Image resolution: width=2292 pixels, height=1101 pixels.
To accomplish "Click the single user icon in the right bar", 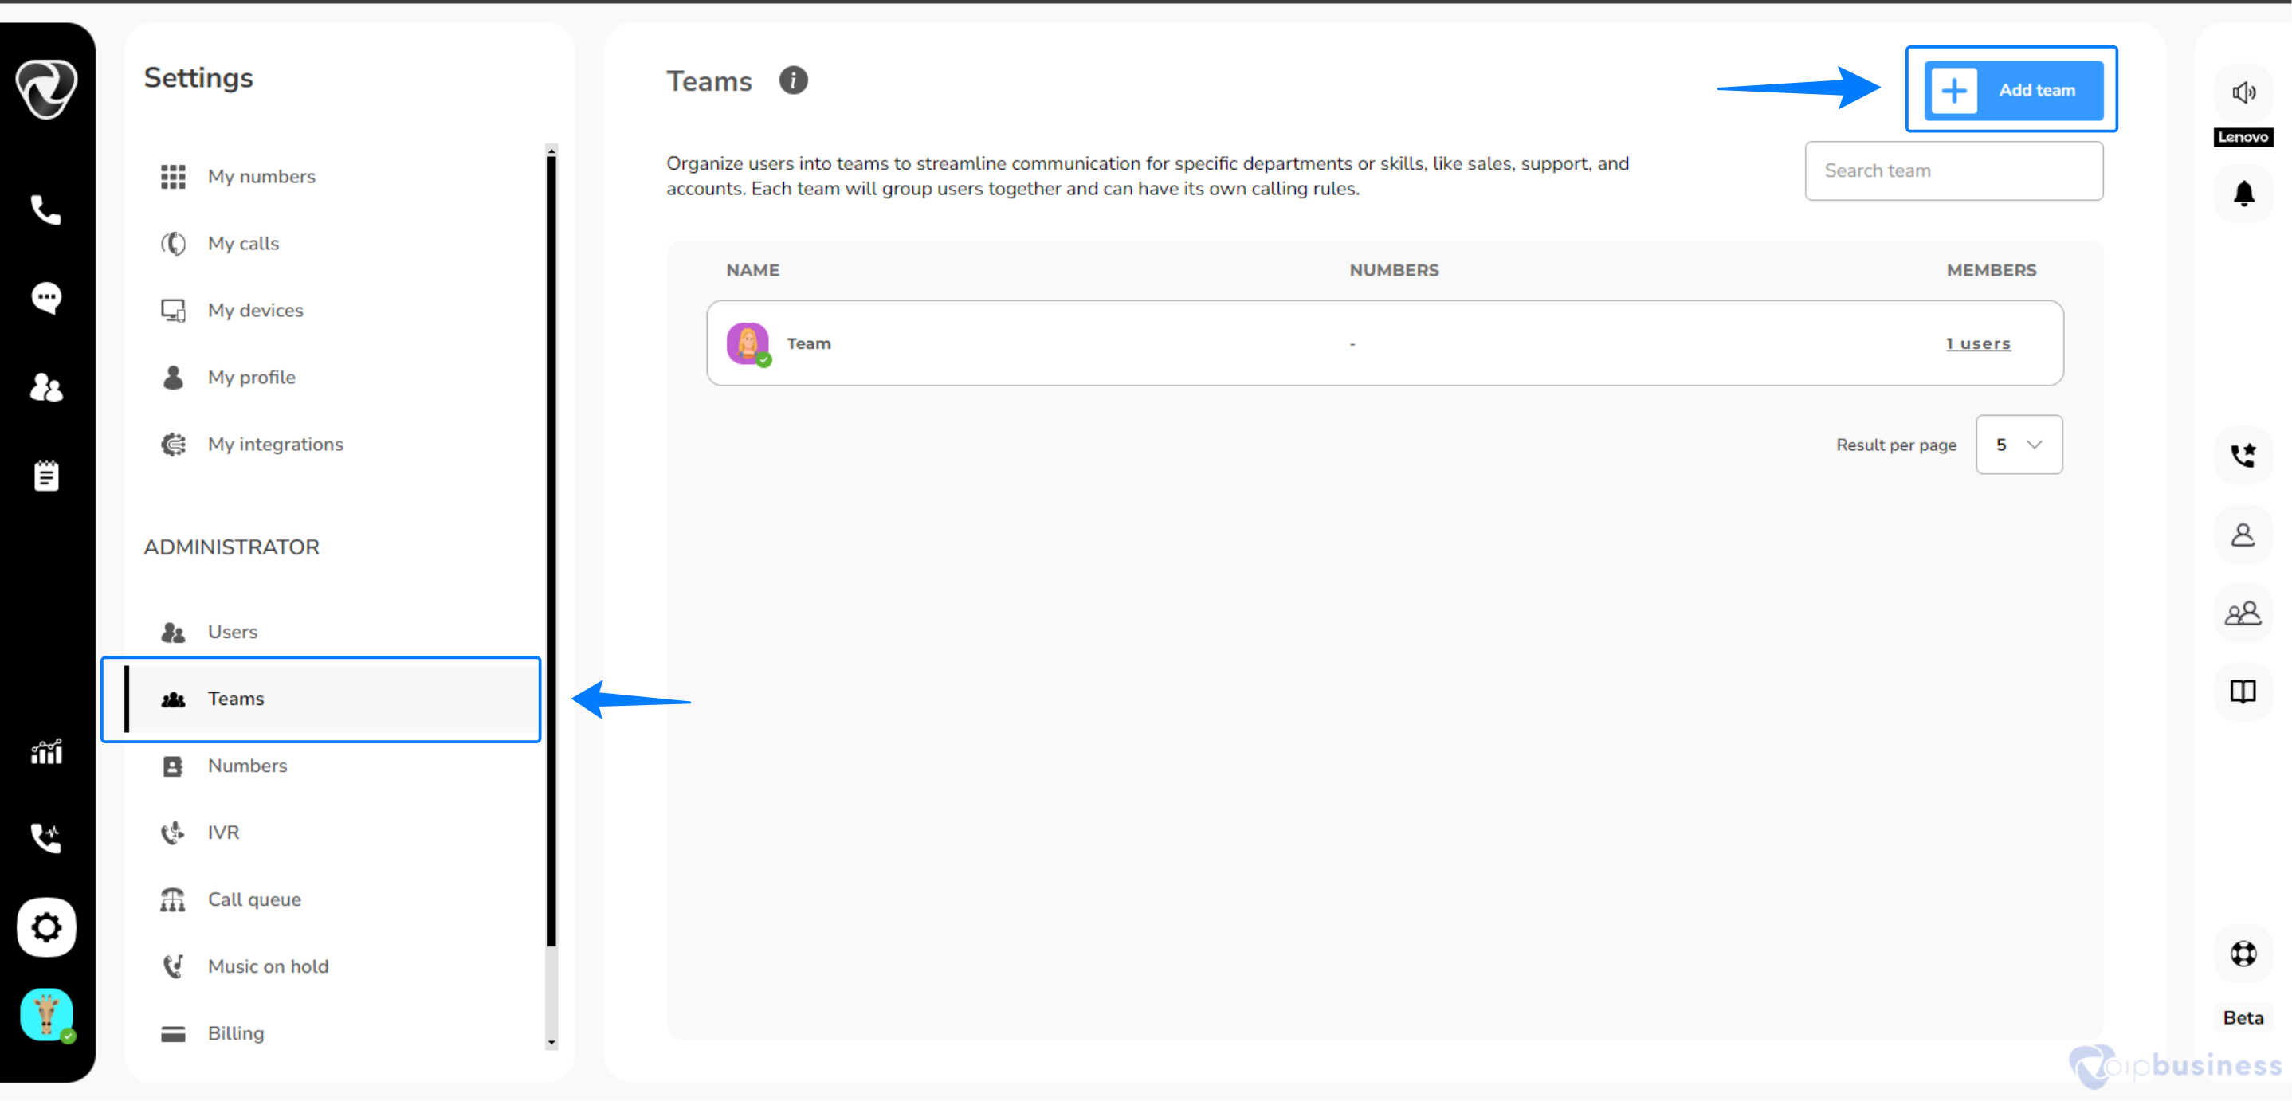I will coord(2243,535).
